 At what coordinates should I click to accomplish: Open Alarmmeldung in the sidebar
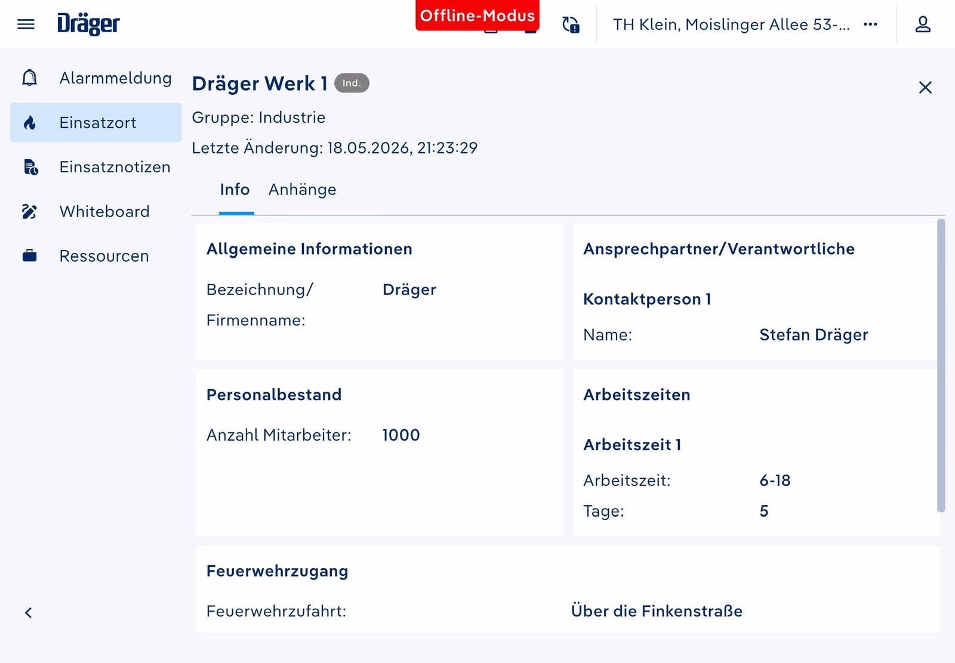pos(95,78)
